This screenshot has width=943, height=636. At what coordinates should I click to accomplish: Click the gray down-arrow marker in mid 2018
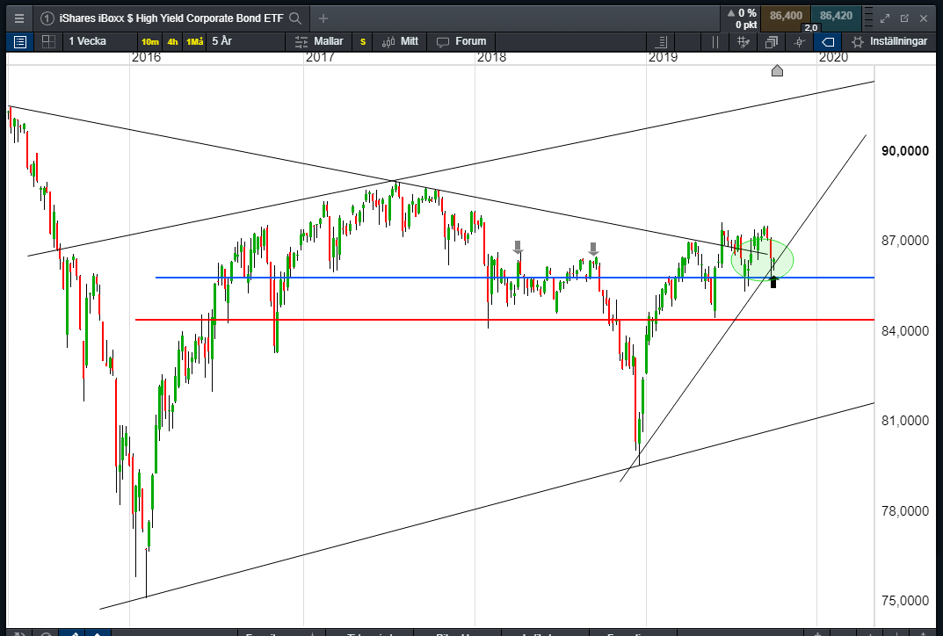click(x=593, y=249)
